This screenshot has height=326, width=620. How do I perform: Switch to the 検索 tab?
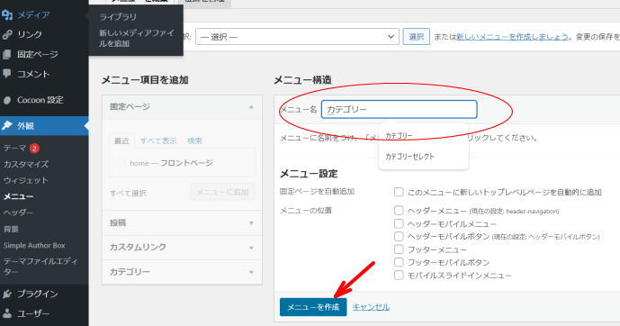click(194, 140)
